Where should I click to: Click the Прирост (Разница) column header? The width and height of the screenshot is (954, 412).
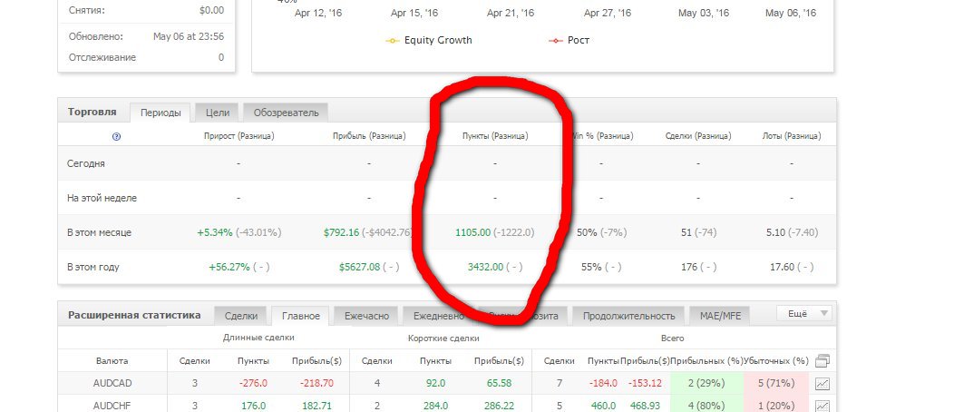(239, 136)
